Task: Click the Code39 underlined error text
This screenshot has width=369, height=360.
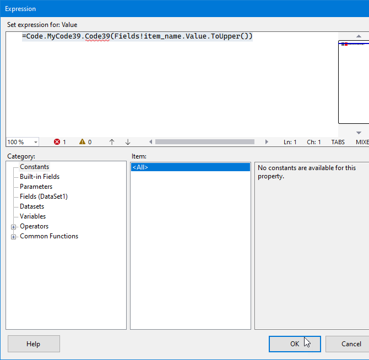Action: [97, 36]
